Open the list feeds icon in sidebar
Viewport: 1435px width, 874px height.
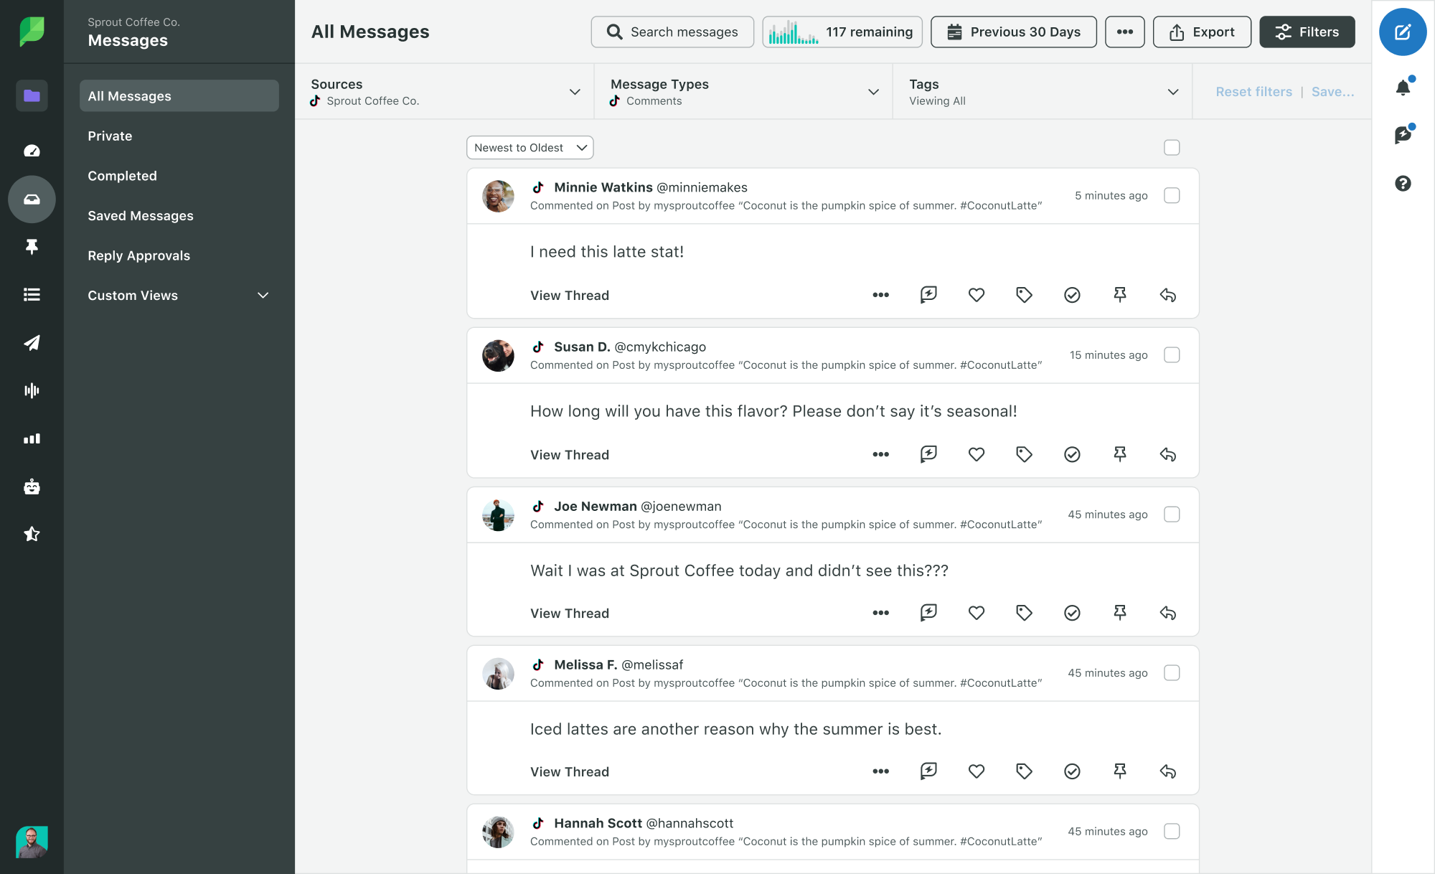[x=32, y=294]
